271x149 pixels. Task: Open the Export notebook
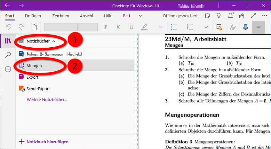click(x=75, y=77)
